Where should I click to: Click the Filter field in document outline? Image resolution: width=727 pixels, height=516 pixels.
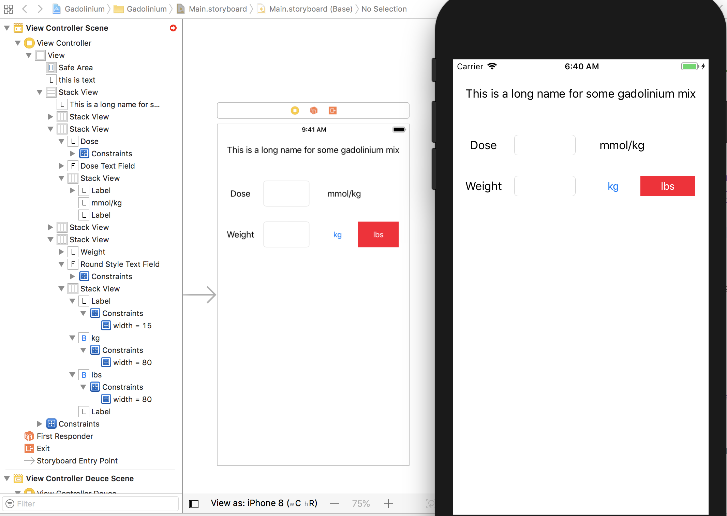tap(90, 504)
